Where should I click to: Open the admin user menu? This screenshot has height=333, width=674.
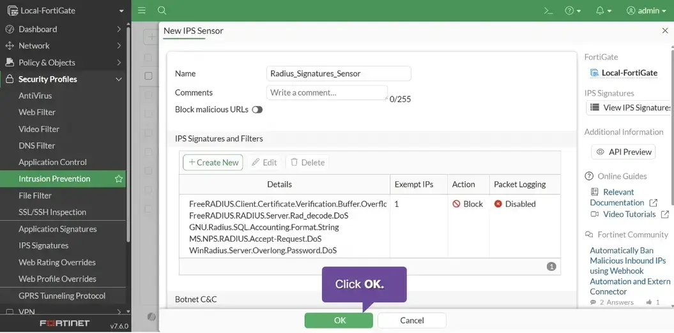click(646, 11)
